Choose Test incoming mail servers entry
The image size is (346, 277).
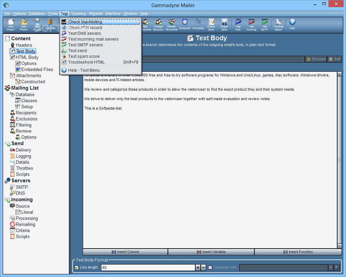coord(101,39)
